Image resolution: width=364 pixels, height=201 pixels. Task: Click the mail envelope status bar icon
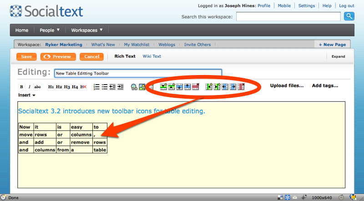295,197
